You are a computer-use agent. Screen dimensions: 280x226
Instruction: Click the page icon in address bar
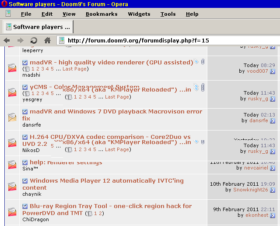click(62, 40)
